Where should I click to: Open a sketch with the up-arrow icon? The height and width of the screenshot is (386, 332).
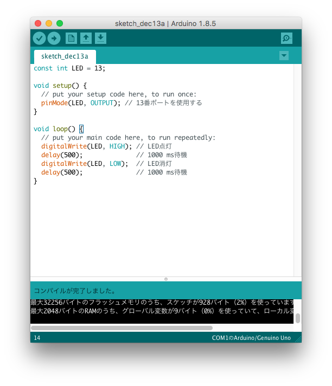(x=86, y=38)
